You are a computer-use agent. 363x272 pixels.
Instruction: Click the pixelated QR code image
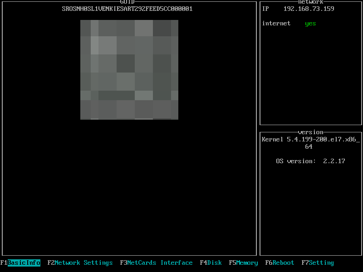(129, 69)
